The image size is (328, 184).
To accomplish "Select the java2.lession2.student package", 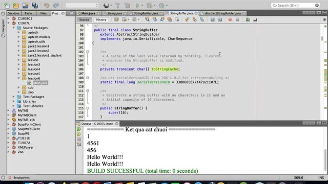I will click(45, 55).
